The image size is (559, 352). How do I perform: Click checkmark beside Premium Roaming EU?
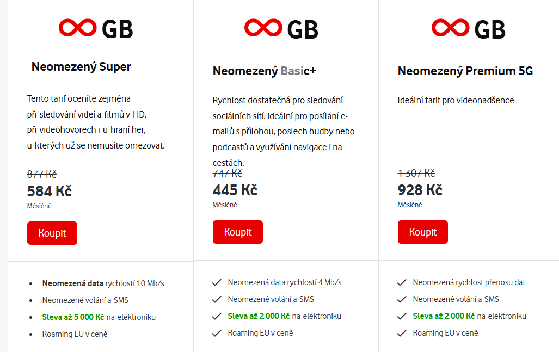click(402, 333)
